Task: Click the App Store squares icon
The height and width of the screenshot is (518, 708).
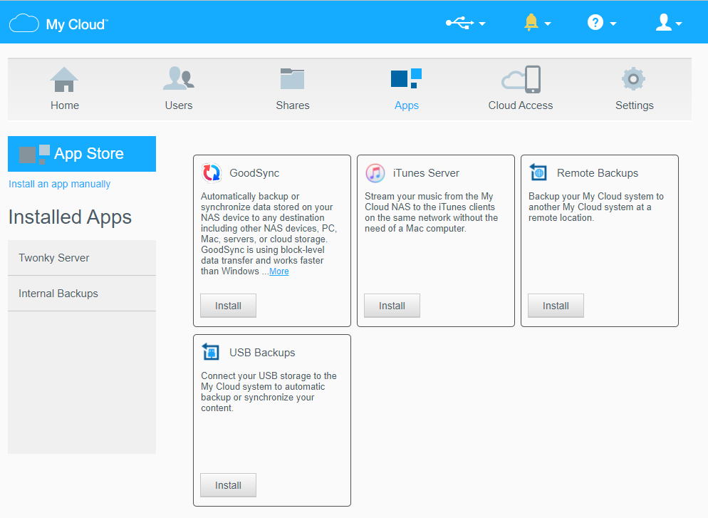Action: tap(34, 155)
